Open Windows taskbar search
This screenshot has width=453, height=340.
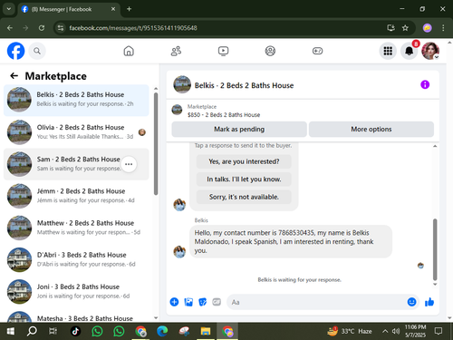(32, 331)
